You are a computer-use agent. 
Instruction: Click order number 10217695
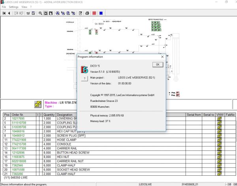(18, 118)
